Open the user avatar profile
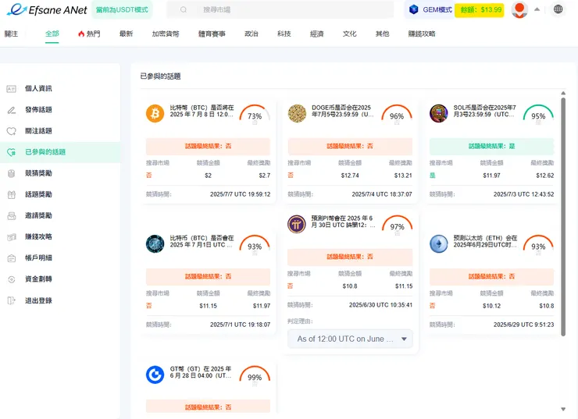The width and height of the screenshot is (578, 419). (519, 9)
